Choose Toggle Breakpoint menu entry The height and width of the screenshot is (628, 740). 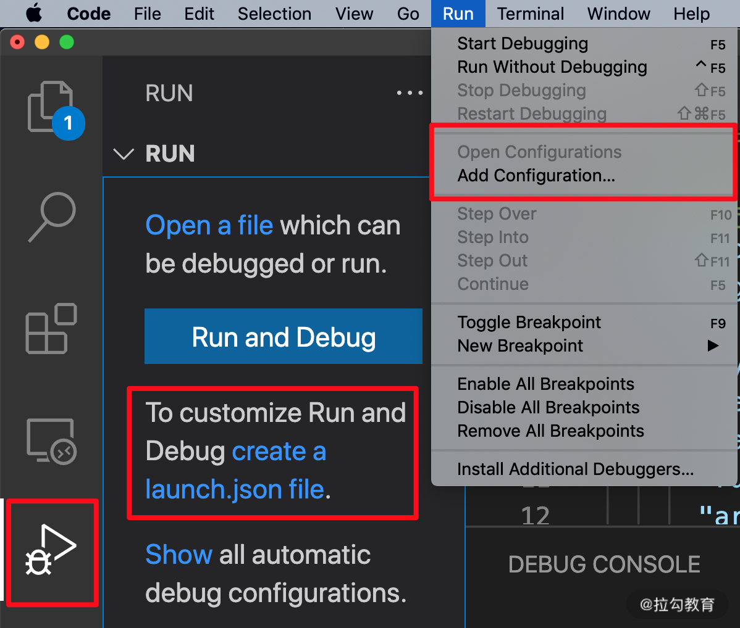click(x=584, y=323)
